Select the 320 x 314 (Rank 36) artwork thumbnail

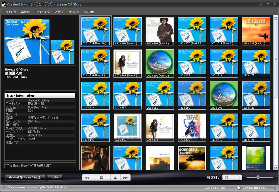pos(96,31)
